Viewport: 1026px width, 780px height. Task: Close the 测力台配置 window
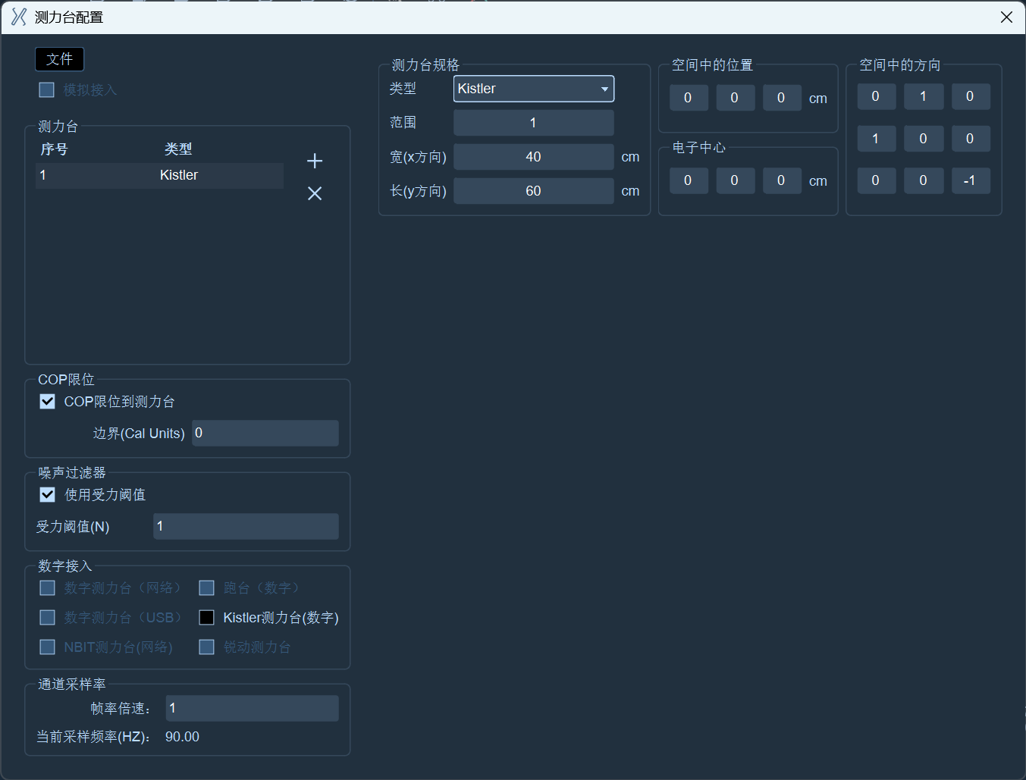point(1006,17)
